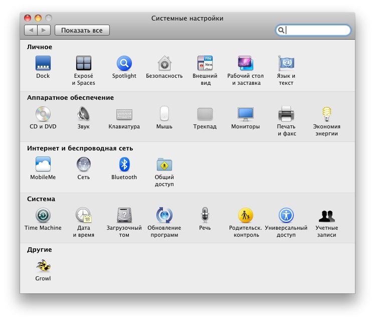Open Exposé и Spaces settings
The image size is (375, 321).
pyautogui.click(x=83, y=64)
